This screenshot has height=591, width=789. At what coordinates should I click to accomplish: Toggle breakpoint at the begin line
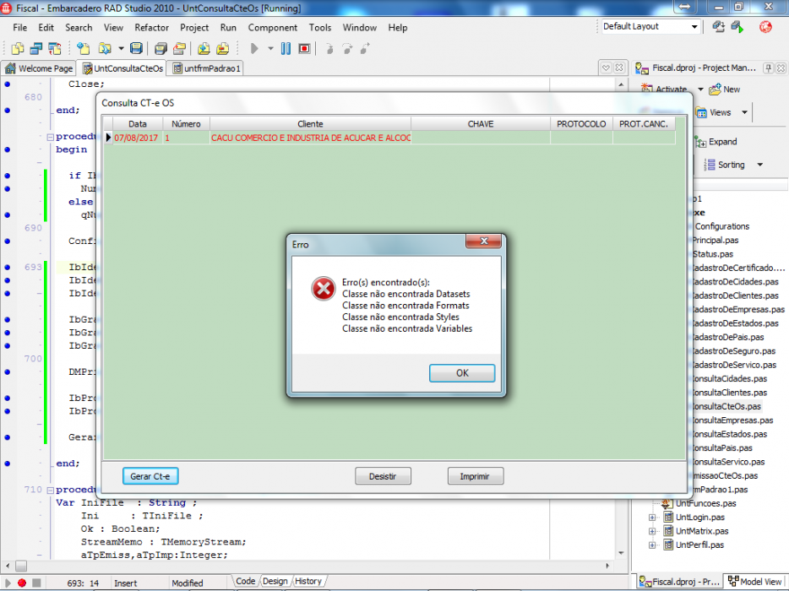click(7, 149)
